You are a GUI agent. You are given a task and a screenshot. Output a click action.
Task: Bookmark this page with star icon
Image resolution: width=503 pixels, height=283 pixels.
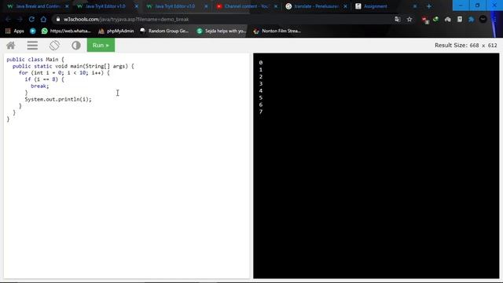(x=409, y=19)
